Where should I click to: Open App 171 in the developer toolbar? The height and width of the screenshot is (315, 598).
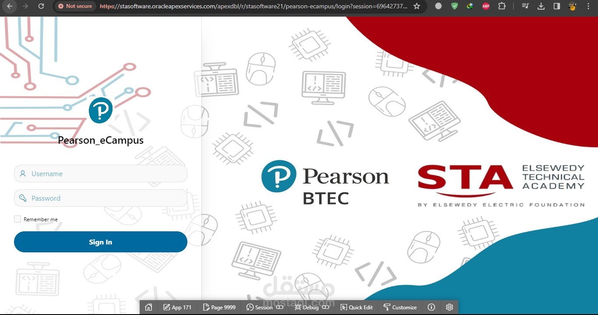(x=177, y=307)
